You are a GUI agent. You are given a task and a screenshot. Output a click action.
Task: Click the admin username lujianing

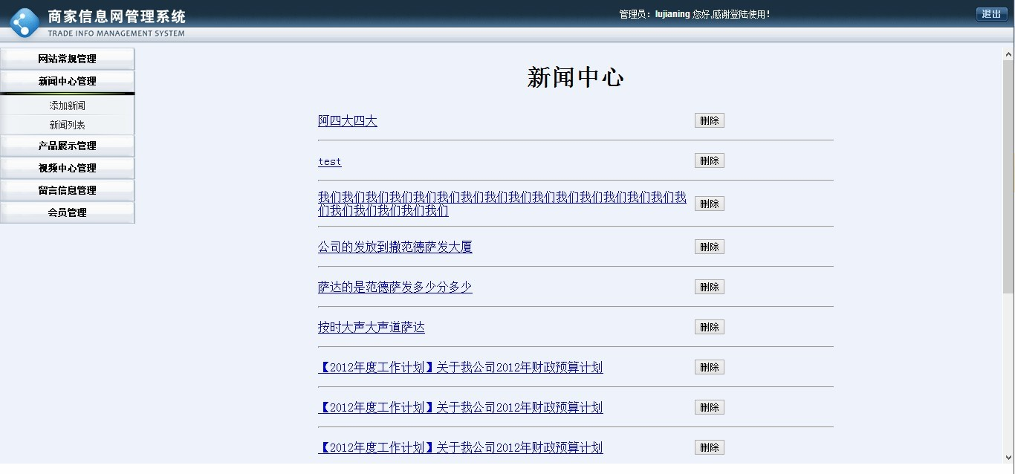[x=672, y=14]
